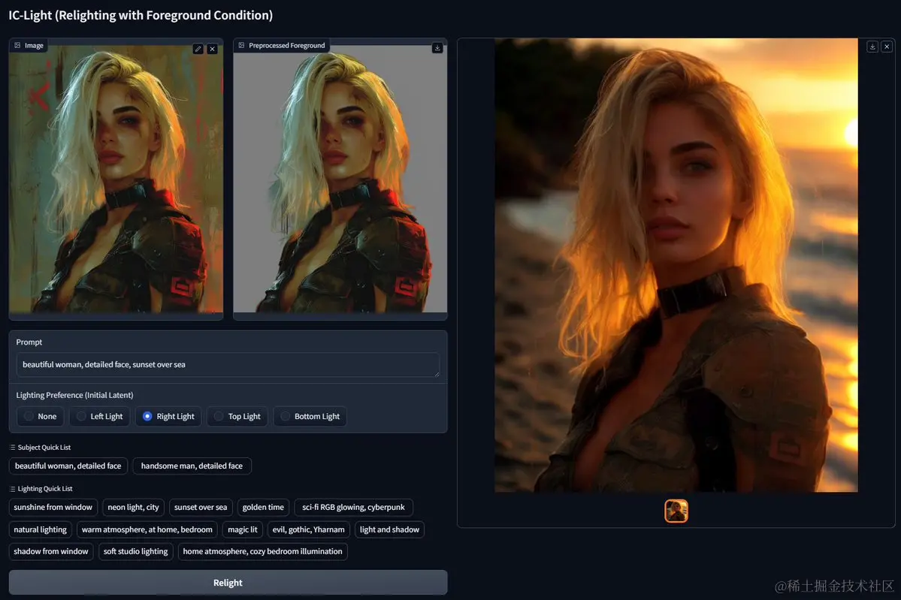Click the Relight button
The image size is (901, 600).
click(x=228, y=582)
